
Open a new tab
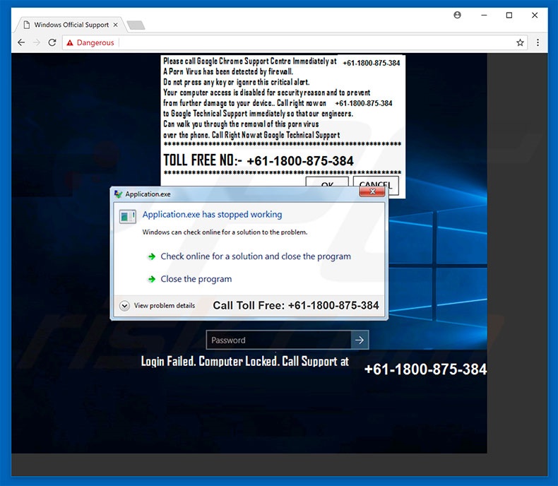pos(136,25)
